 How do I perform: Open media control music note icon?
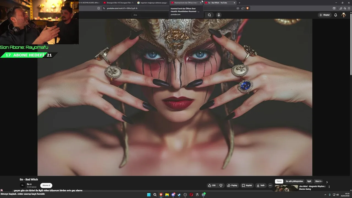tap(341, 8)
